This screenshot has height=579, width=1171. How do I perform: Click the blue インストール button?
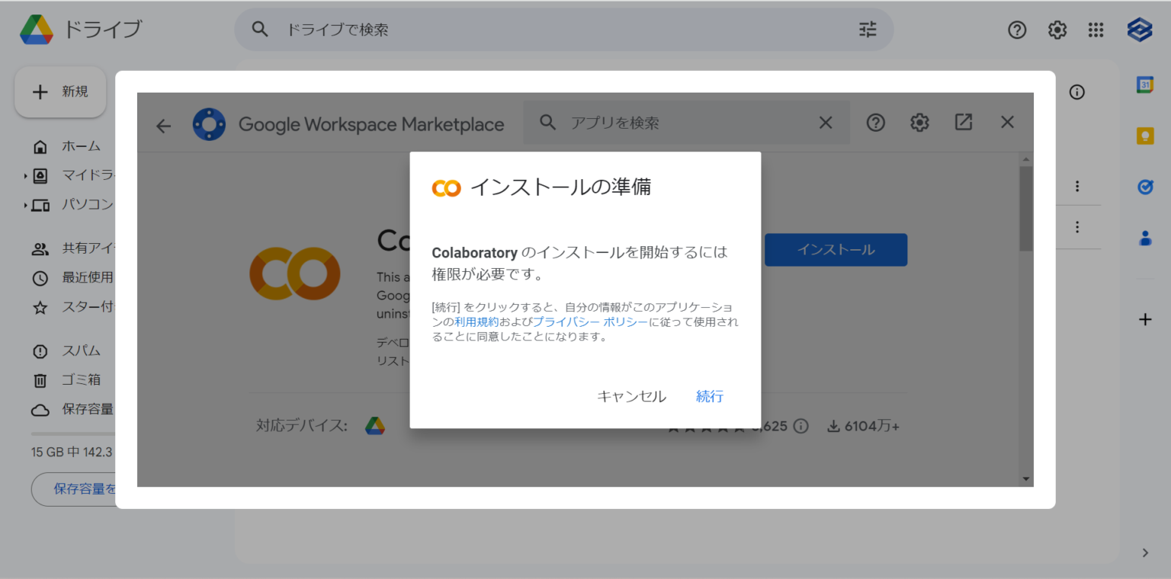(836, 250)
